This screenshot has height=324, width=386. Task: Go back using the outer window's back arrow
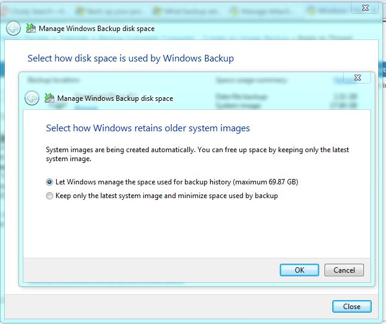tap(13, 28)
